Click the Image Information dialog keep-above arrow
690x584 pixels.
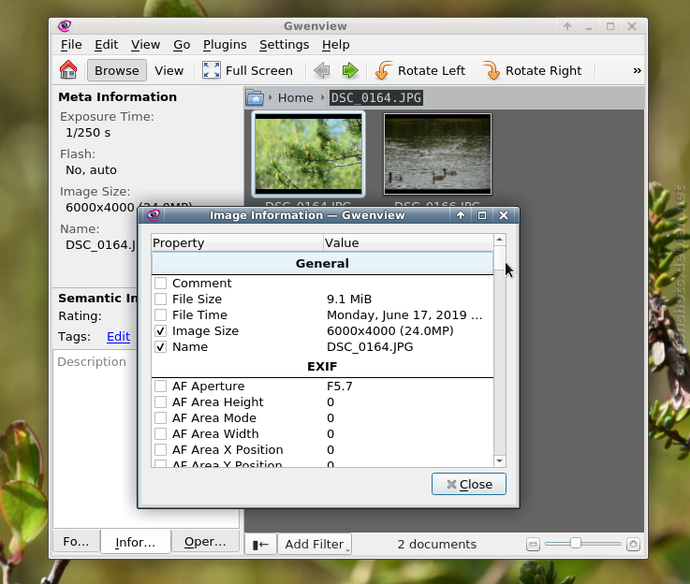(461, 215)
